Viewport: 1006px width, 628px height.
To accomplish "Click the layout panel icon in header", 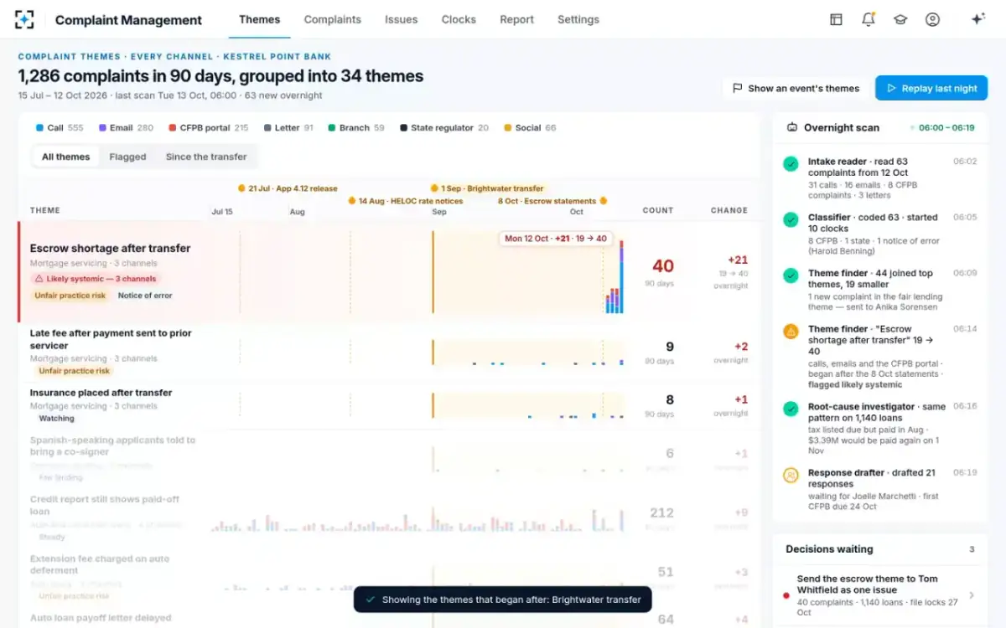I will click(x=836, y=19).
